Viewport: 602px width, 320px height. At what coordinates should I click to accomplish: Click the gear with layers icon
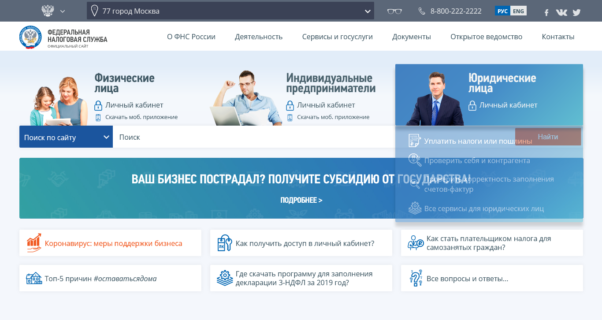225,278
